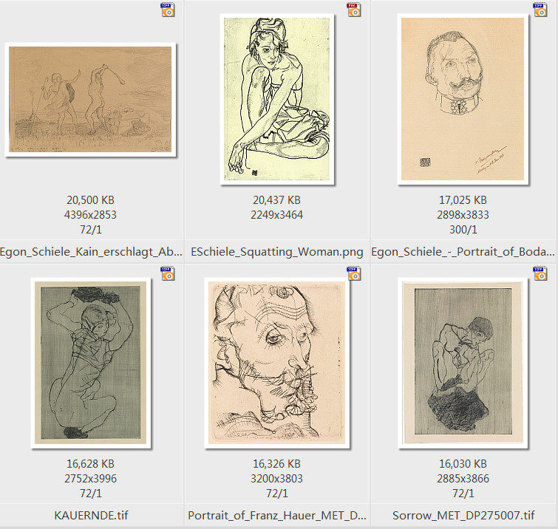The height and width of the screenshot is (529, 558).
Task: Click the TIFF badge on Franz Hauer portrait
Action: [354, 273]
